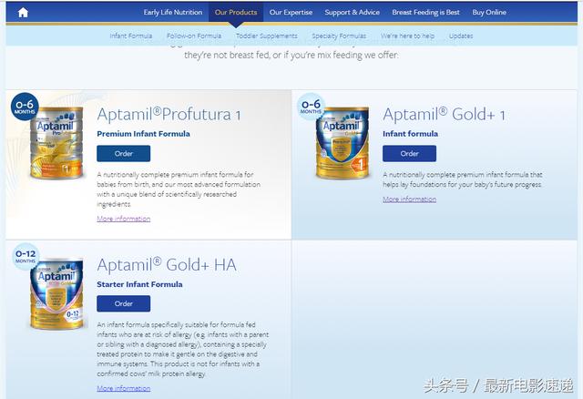Go to Specialty Formulas submenu
The height and width of the screenshot is (399, 583).
coord(339,36)
